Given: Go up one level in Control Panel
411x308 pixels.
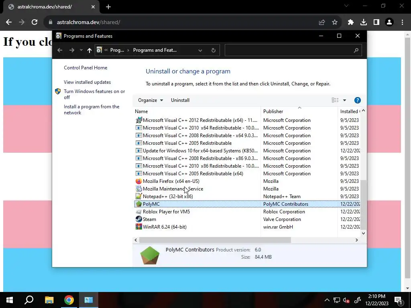Looking at the screenshot, I should point(90,50).
